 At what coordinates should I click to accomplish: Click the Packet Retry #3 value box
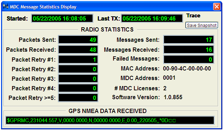coord(78,79)
